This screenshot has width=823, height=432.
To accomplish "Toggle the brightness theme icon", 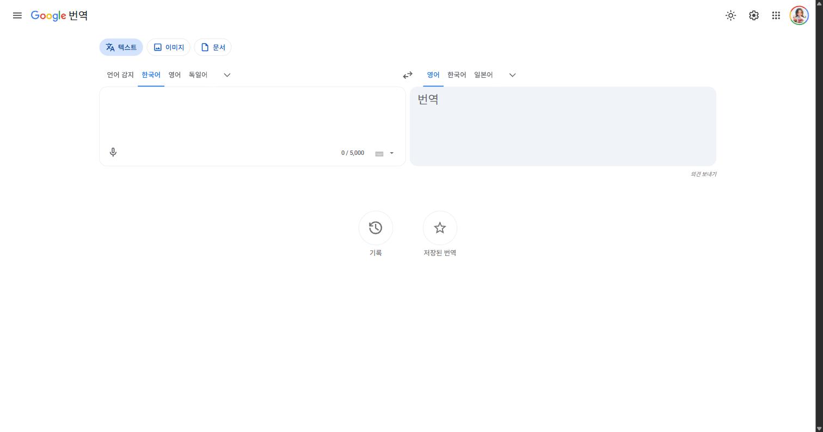I will (731, 15).
